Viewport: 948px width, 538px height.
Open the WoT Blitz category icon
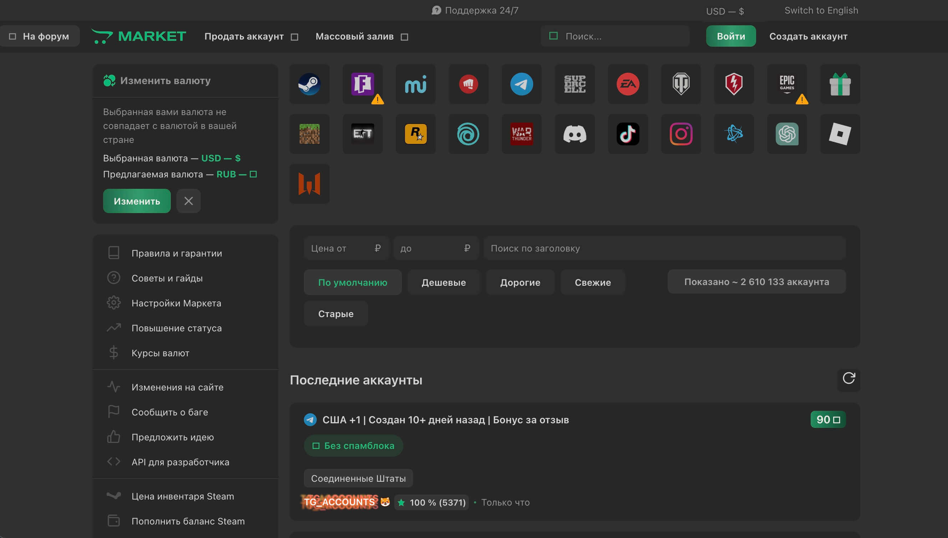pyautogui.click(x=734, y=84)
